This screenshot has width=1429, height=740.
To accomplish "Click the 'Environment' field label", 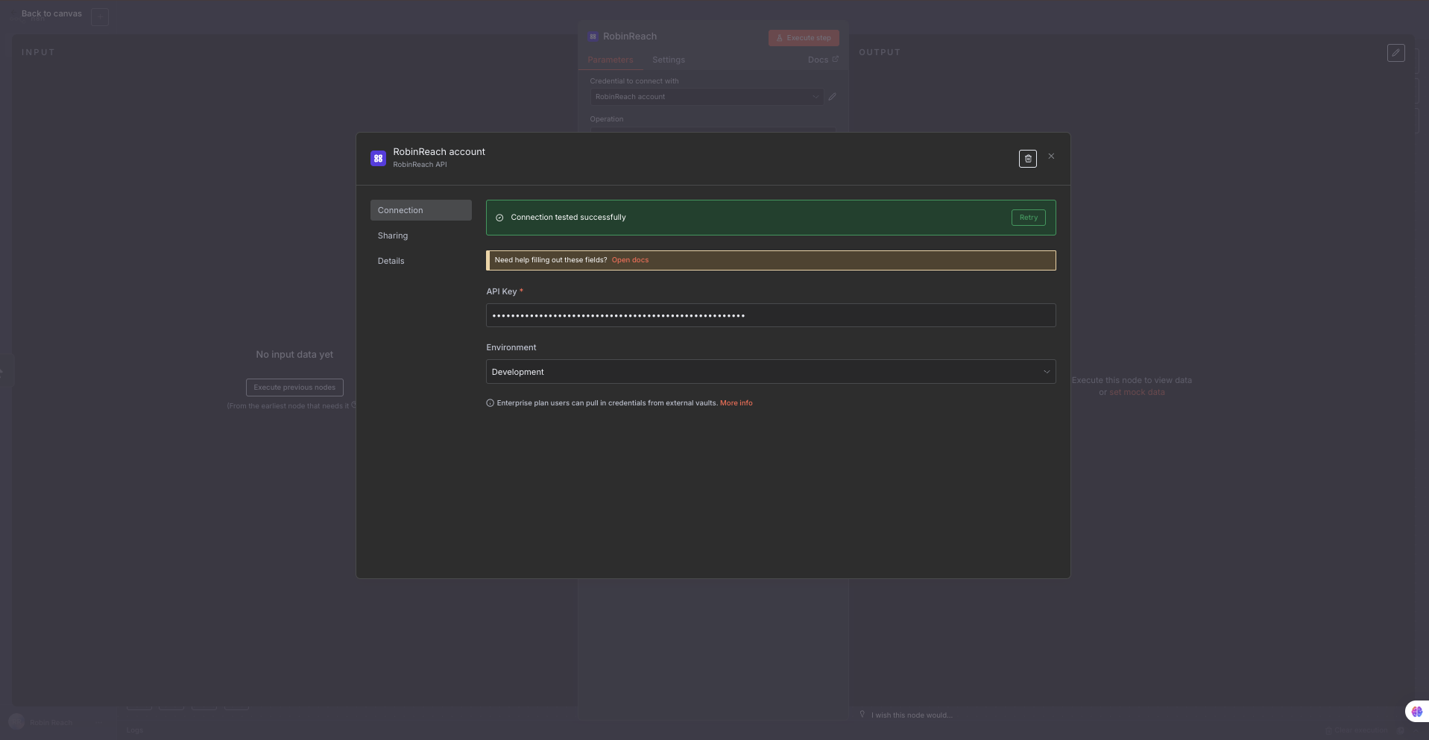I will pos(511,347).
